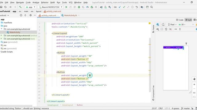Click the Debug app bug icon
This screenshot has height=110, width=197.
point(79,7)
